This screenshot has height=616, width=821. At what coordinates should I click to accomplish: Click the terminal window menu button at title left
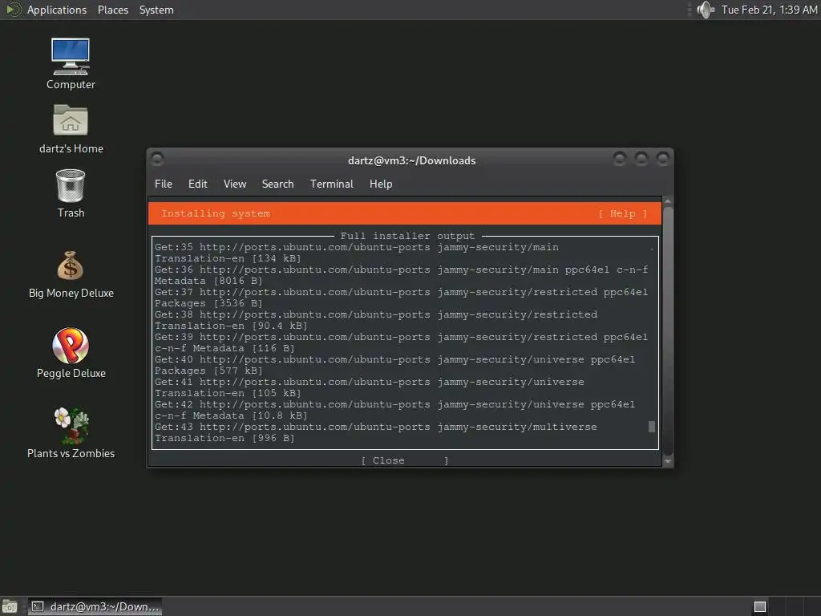pyautogui.click(x=157, y=158)
